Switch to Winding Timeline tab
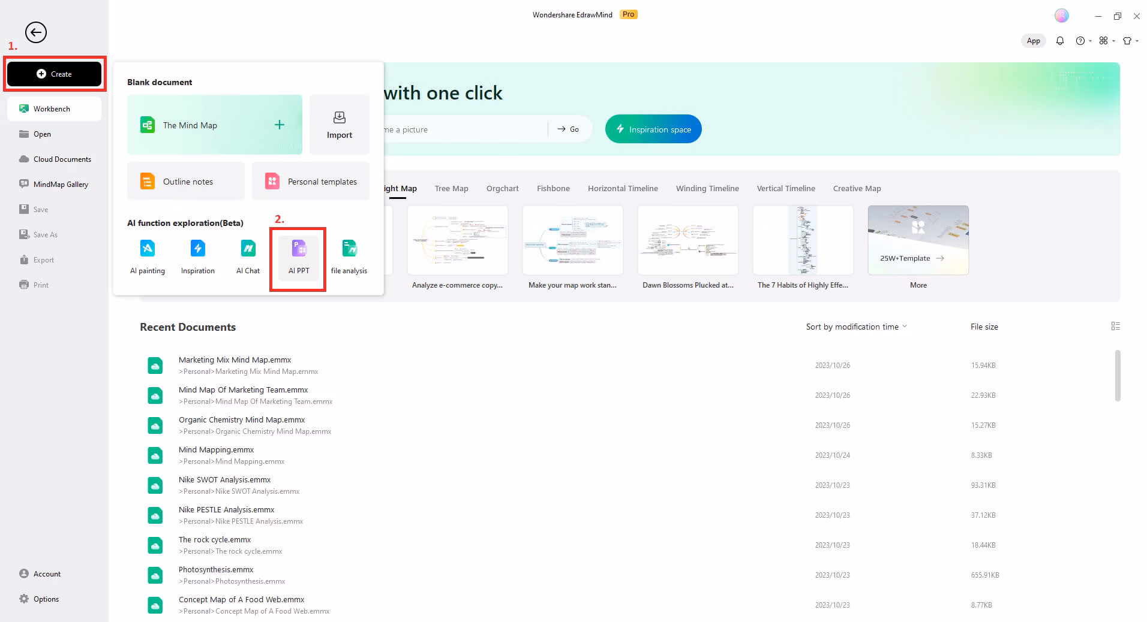 (707, 188)
